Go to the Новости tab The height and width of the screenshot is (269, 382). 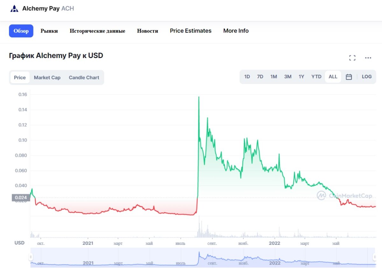(147, 31)
